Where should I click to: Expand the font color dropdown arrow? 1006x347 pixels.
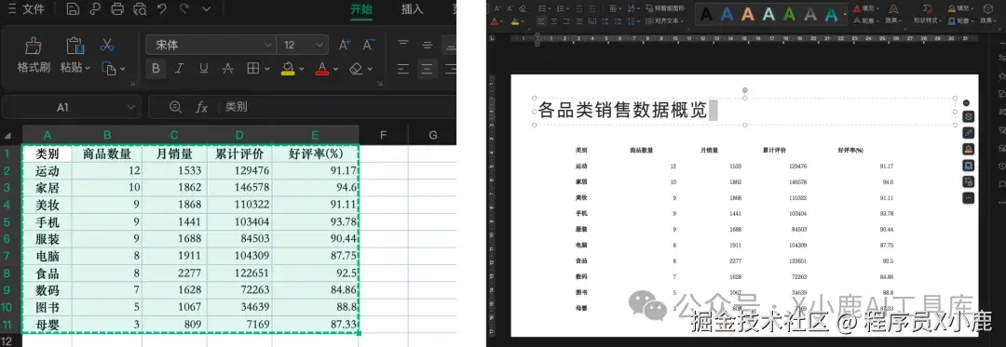tap(336, 69)
